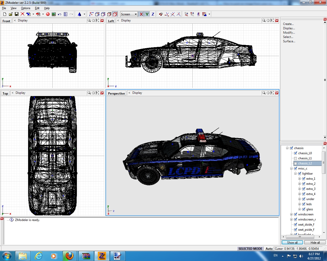
Task: Click the zoom magnifier in Perspective viewport
Action: (x=264, y=93)
